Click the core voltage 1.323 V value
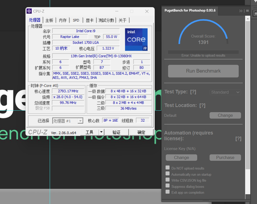This screenshot has width=257, height=204. (x=108, y=48)
